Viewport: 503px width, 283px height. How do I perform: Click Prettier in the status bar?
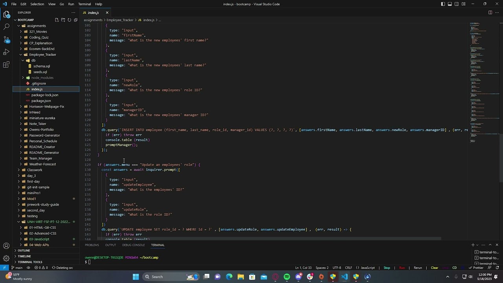pos(476,268)
